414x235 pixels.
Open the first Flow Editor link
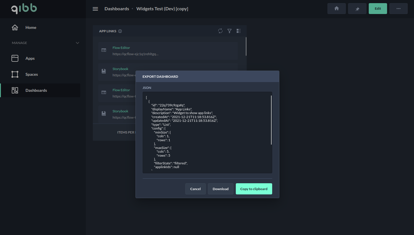click(121, 48)
